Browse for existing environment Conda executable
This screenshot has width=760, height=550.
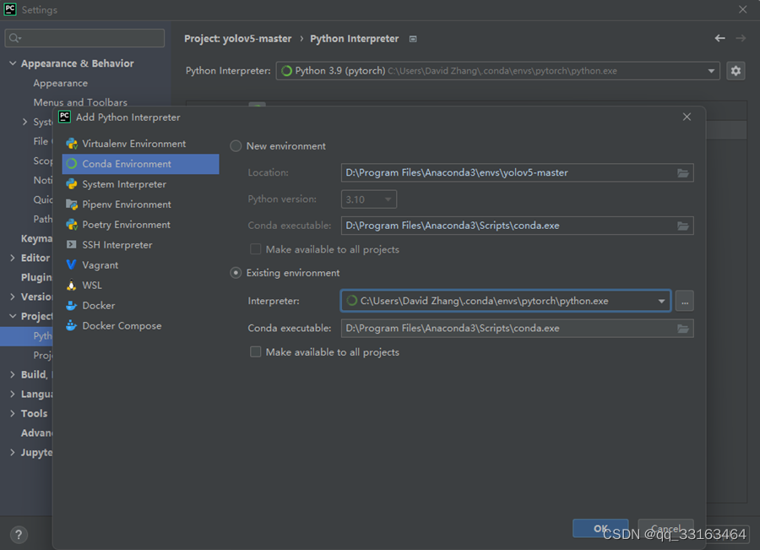683,329
